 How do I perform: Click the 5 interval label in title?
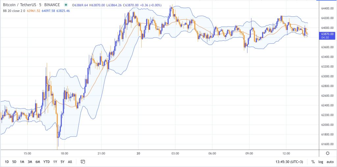coord(40,5)
